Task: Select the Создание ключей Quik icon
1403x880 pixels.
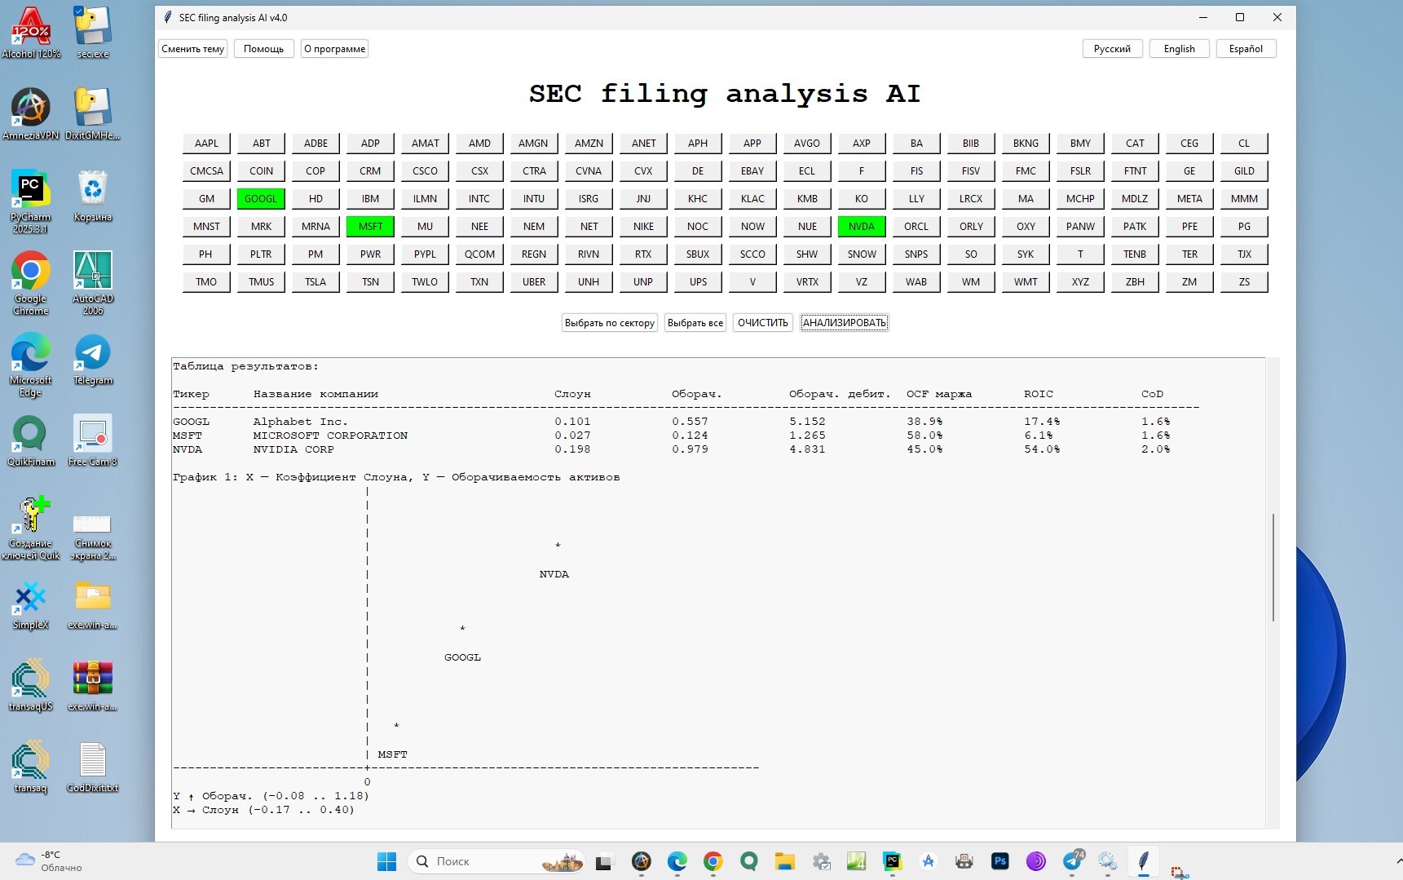Action: 31,527
